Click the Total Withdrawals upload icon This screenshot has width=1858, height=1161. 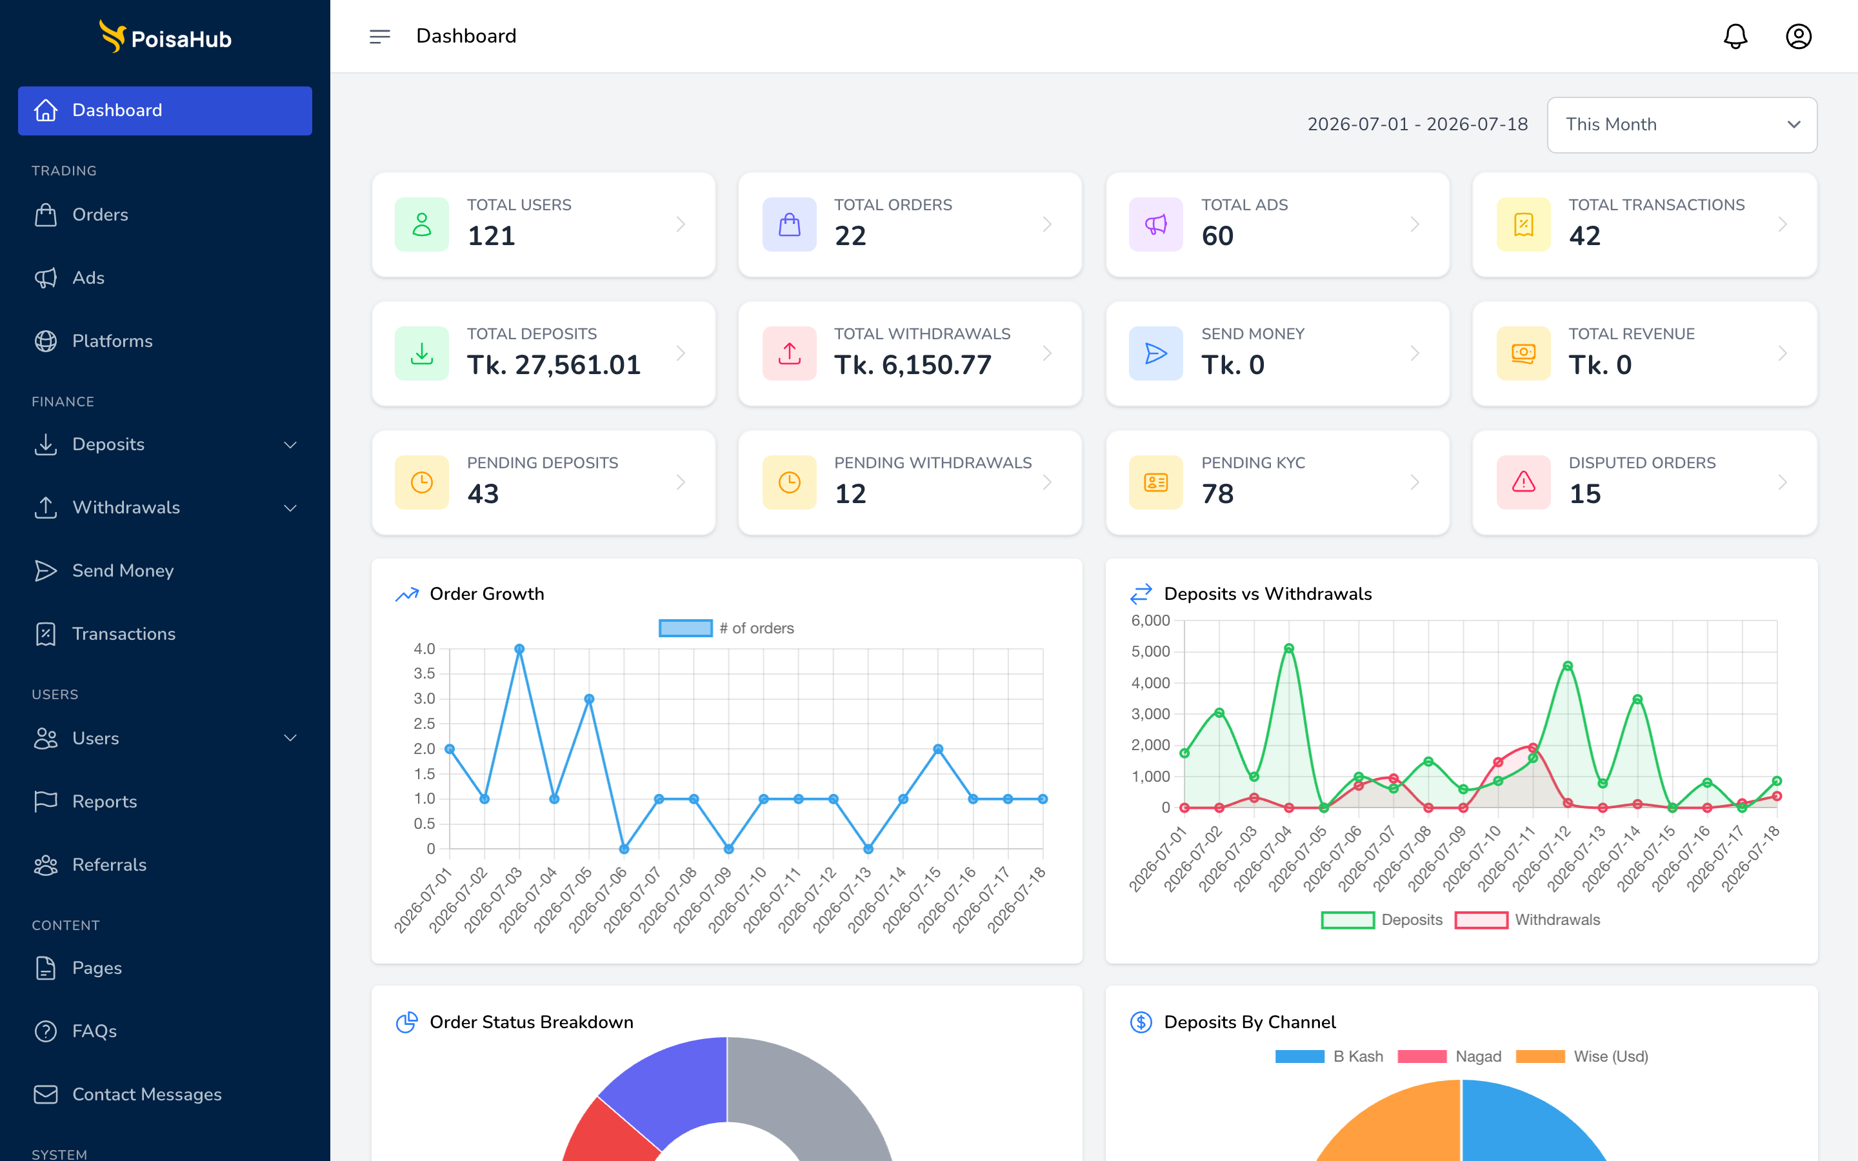click(789, 353)
